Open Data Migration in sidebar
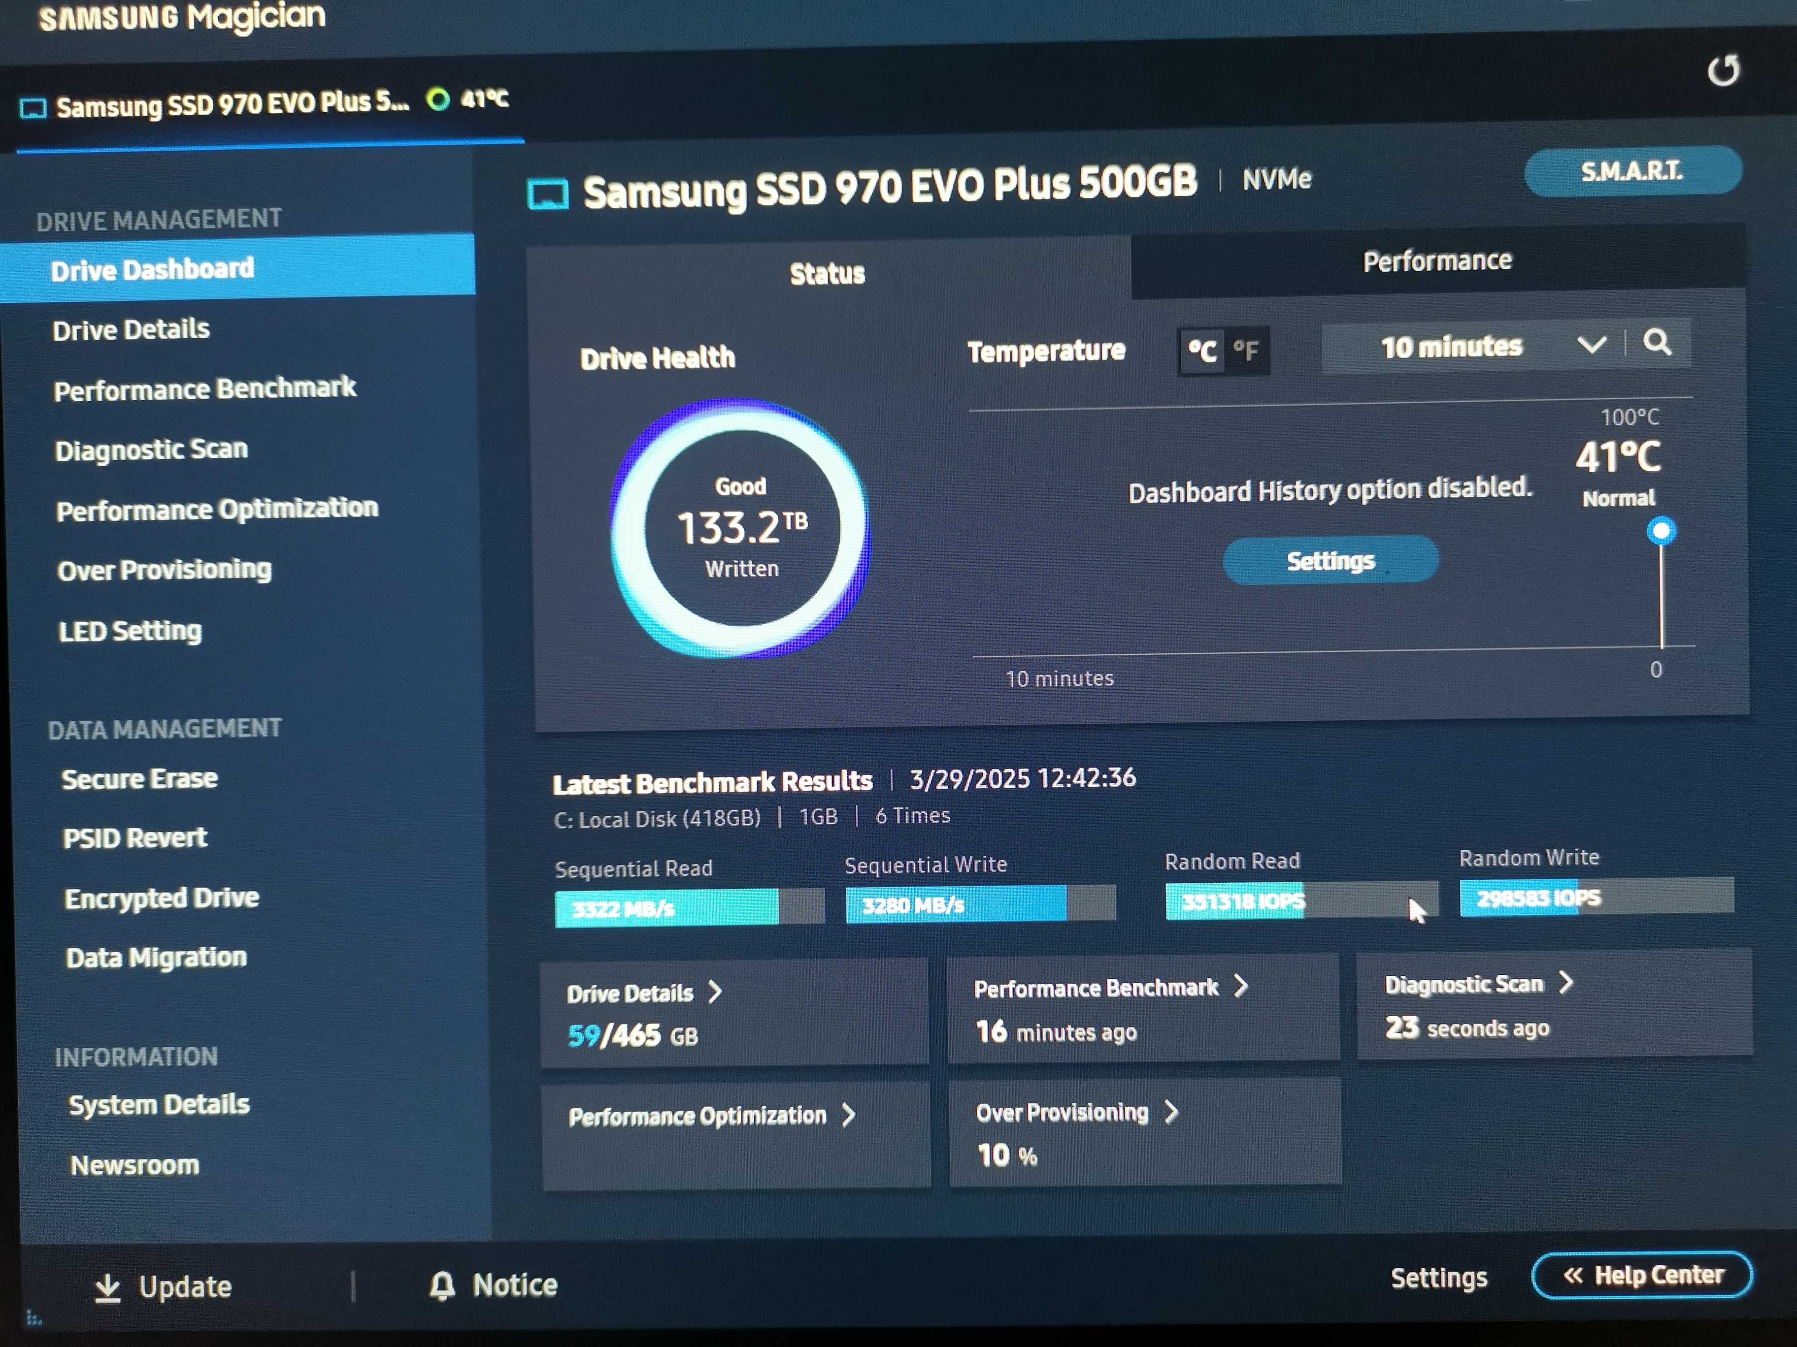 (x=157, y=958)
